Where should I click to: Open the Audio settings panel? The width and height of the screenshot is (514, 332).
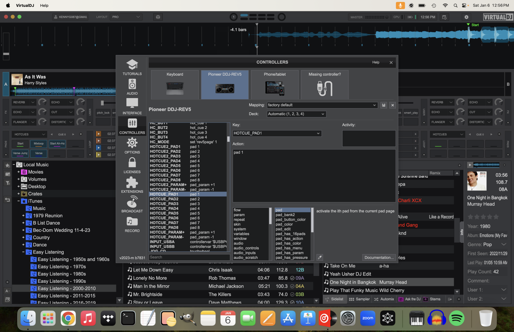coord(132,85)
